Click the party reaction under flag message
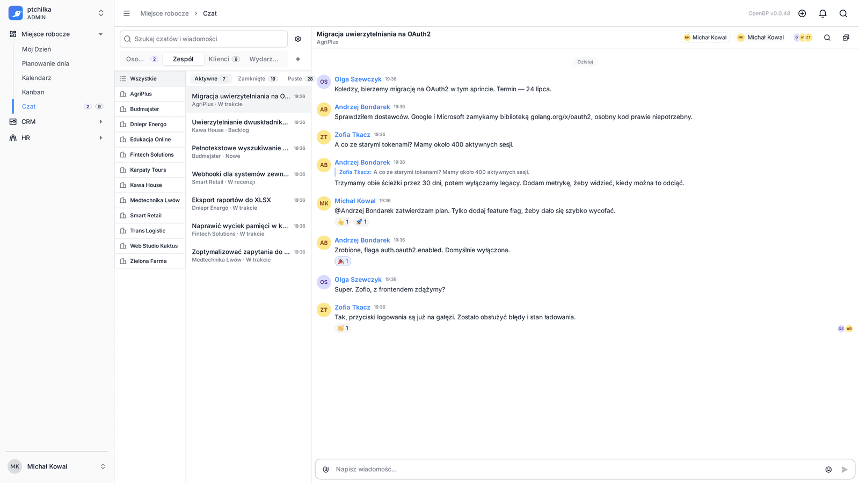 pos(343,261)
